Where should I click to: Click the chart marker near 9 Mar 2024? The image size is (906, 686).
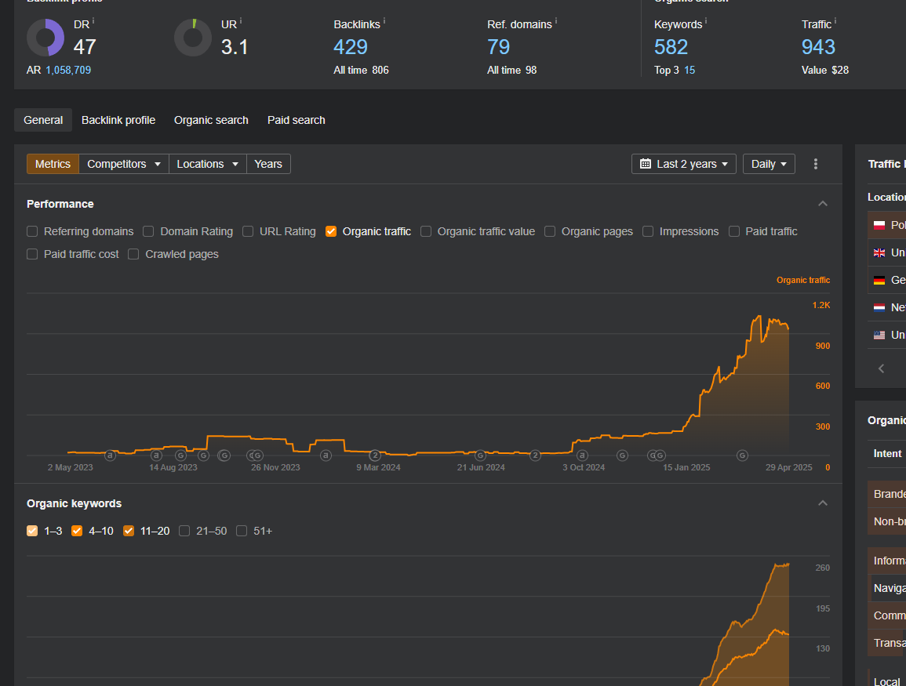(x=375, y=456)
